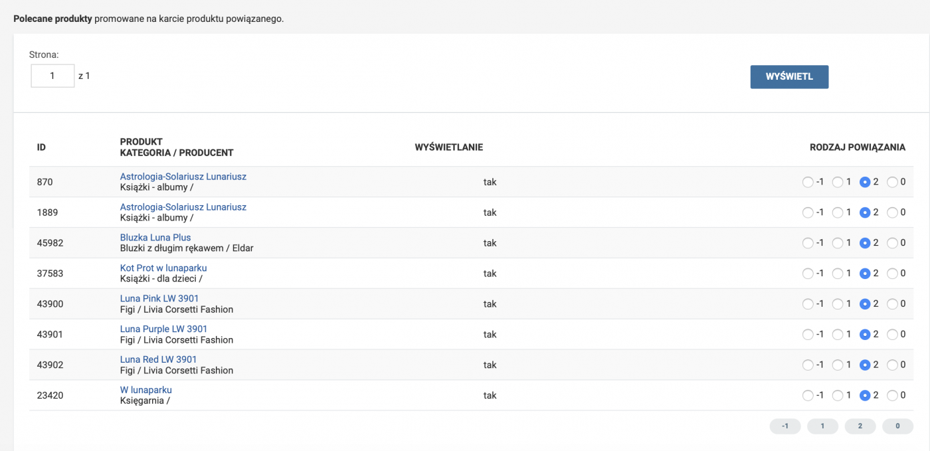This screenshot has width=930, height=451.
Task: Open the Kot Prot w lunaparku link
Action: 163,268
